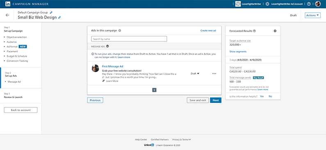Edit Default Campaign Group name pencil icon
The width and height of the screenshot is (326, 150).
(x=51, y=12)
